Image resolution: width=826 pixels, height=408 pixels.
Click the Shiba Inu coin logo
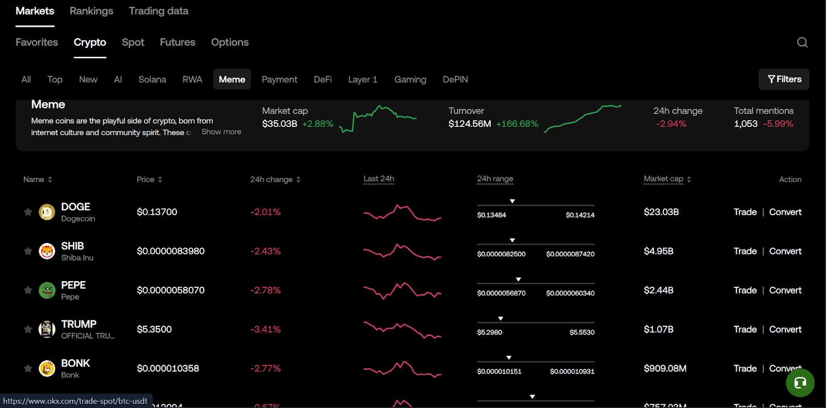(47, 251)
